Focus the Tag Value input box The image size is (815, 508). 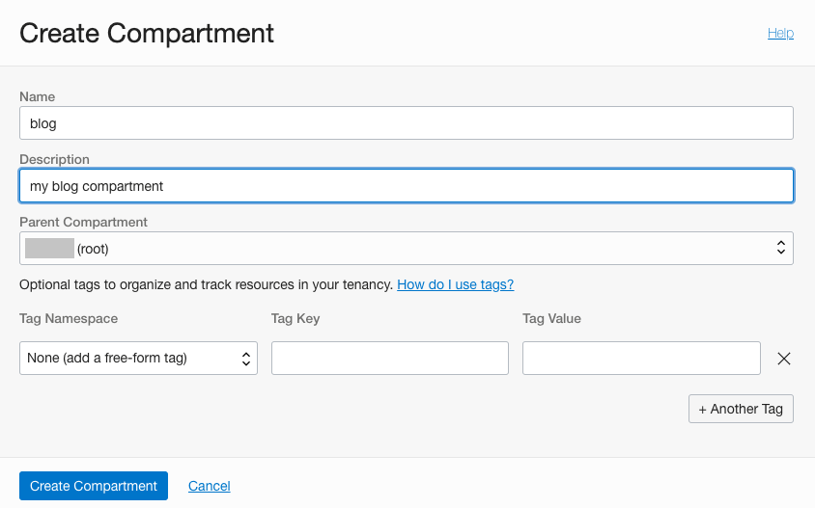[x=641, y=359]
